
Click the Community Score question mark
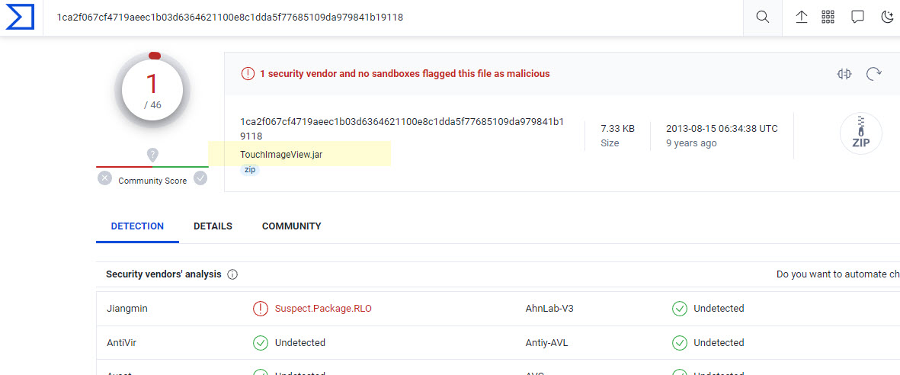click(152, 155)
